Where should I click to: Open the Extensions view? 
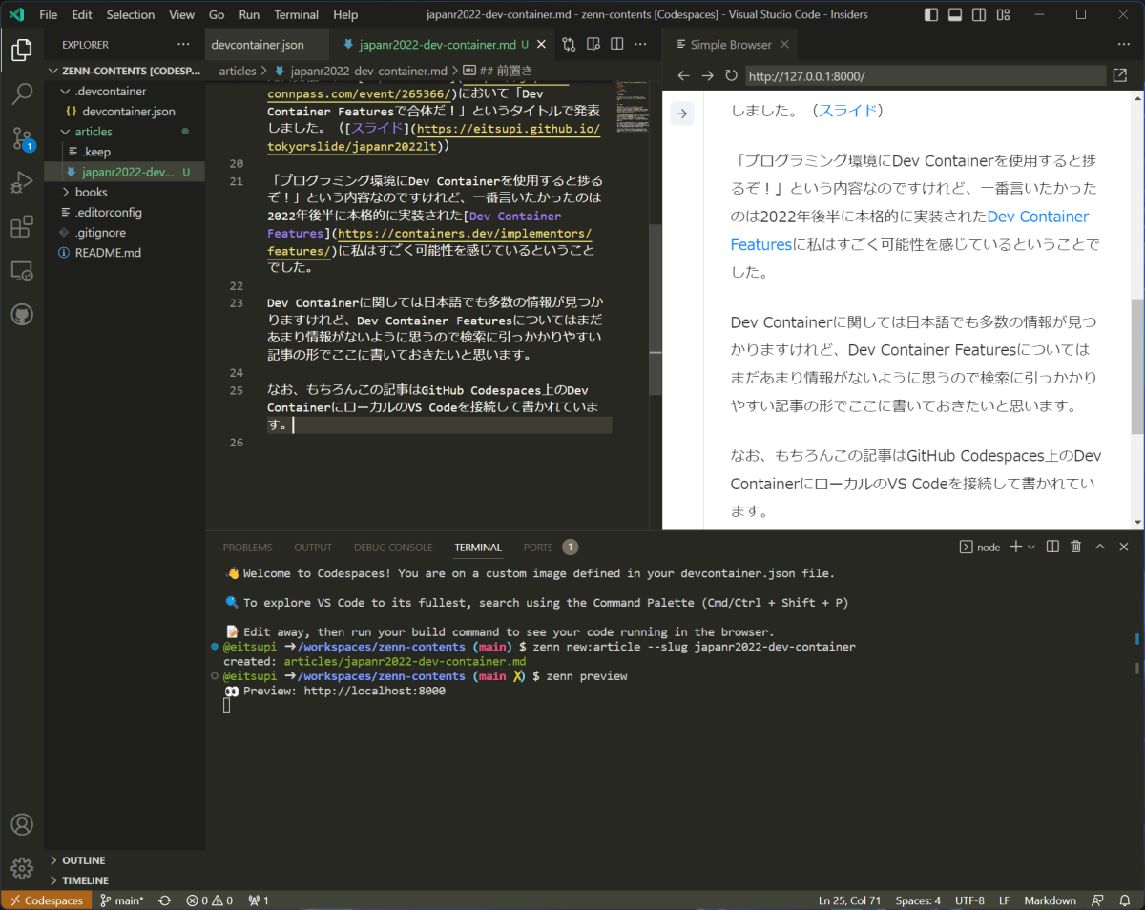(x=22, y=227)
